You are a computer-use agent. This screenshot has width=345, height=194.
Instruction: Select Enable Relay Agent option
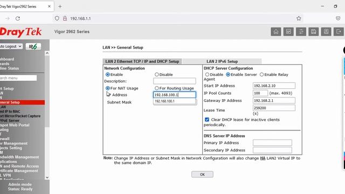click(x=261, y=74)
